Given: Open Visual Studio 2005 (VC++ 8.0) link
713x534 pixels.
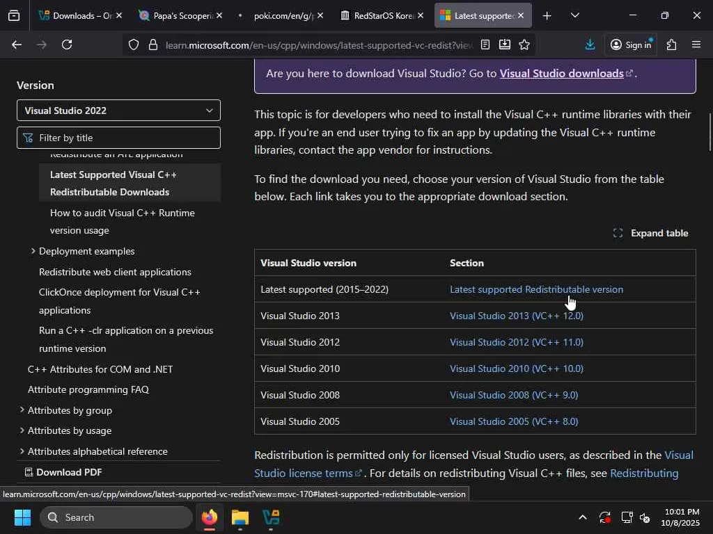Looking at the screenshot, I should point(514,421).
